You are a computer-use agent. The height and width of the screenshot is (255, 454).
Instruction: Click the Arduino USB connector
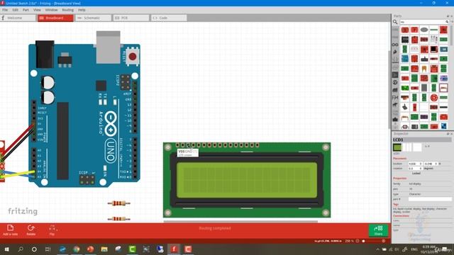[108, 47]
